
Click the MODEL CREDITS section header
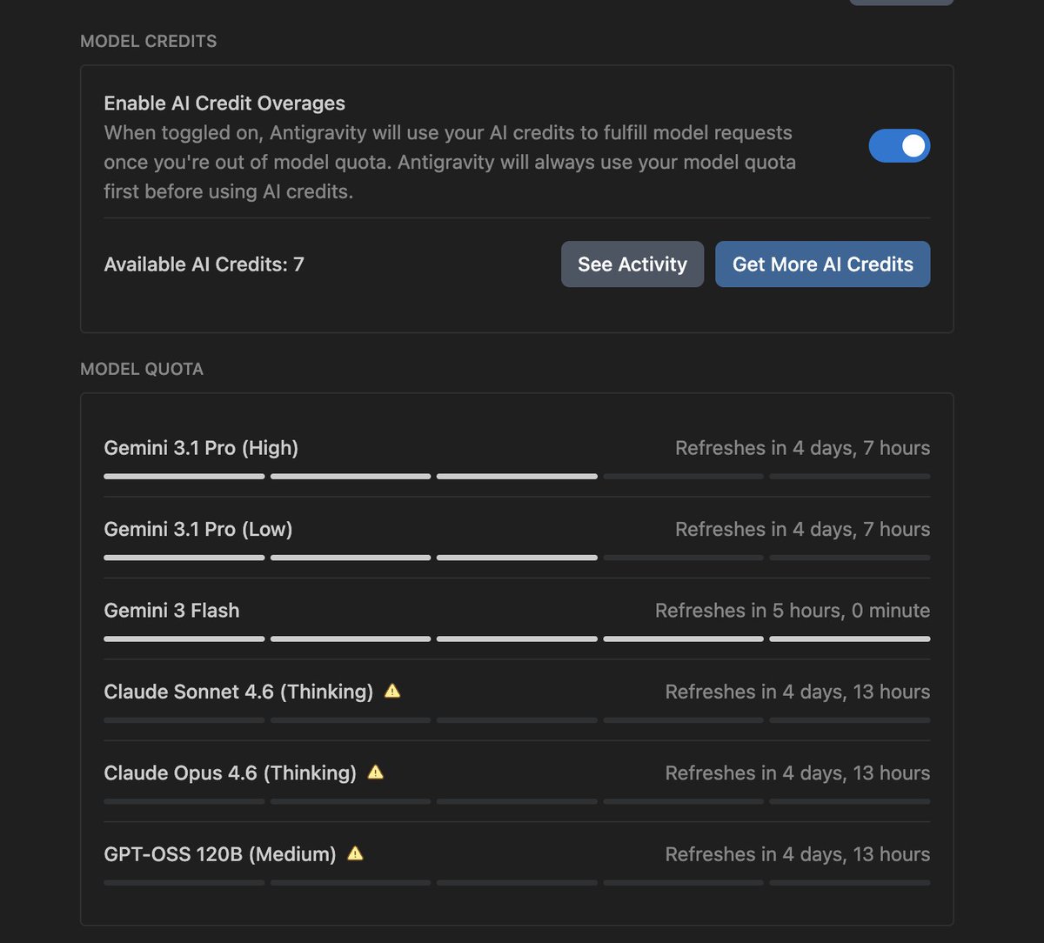(x=149, y=41)
